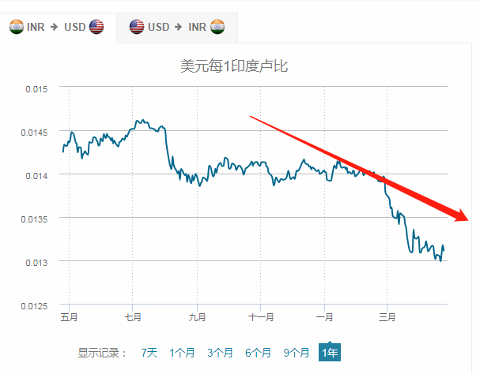Show the 7天 range
This screenshot has height=374, width=480.
149,353
